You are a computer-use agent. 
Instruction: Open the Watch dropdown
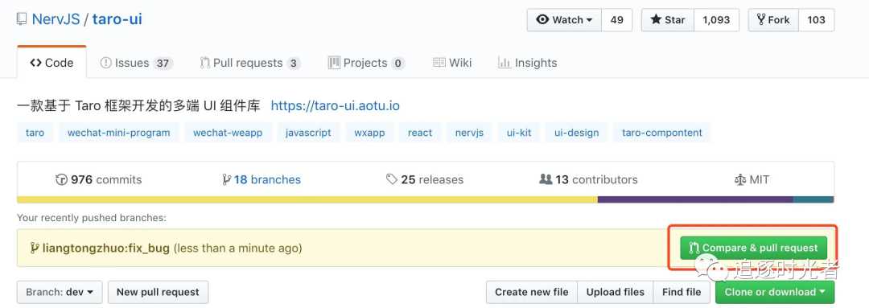(564, 20)
